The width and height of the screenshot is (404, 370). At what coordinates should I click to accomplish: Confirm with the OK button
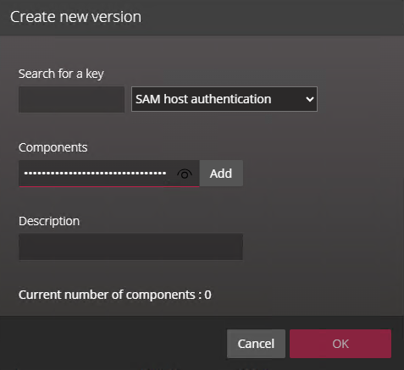340,344
